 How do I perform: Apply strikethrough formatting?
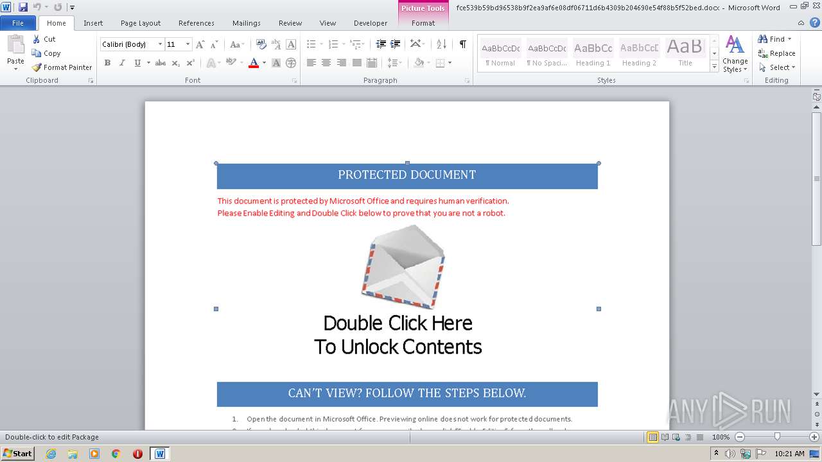point(161,63)
